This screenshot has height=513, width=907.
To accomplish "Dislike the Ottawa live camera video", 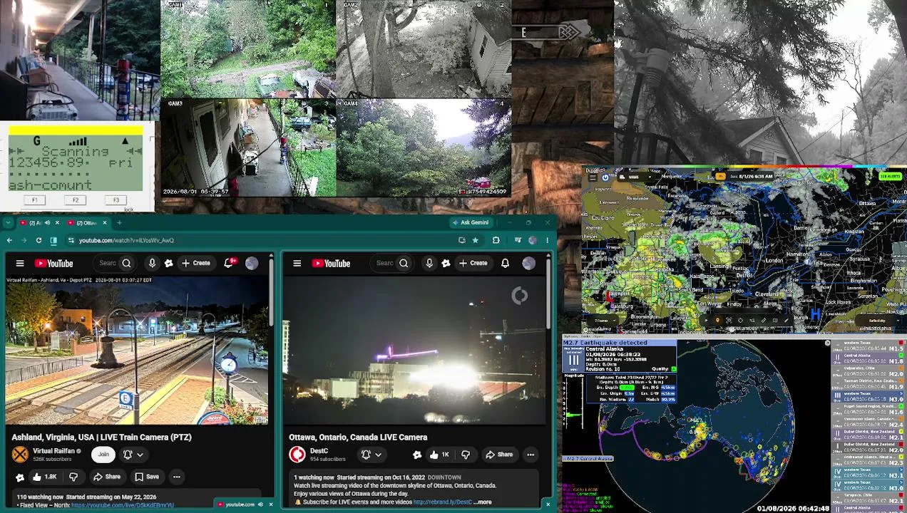I will (x=466, y=455).
